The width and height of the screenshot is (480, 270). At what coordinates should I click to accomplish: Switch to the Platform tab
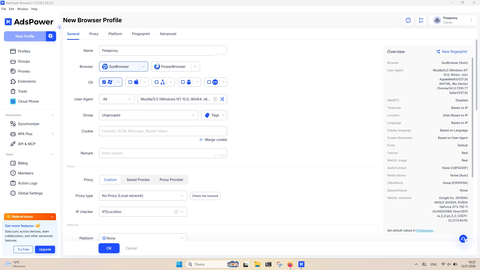(115, 34)
